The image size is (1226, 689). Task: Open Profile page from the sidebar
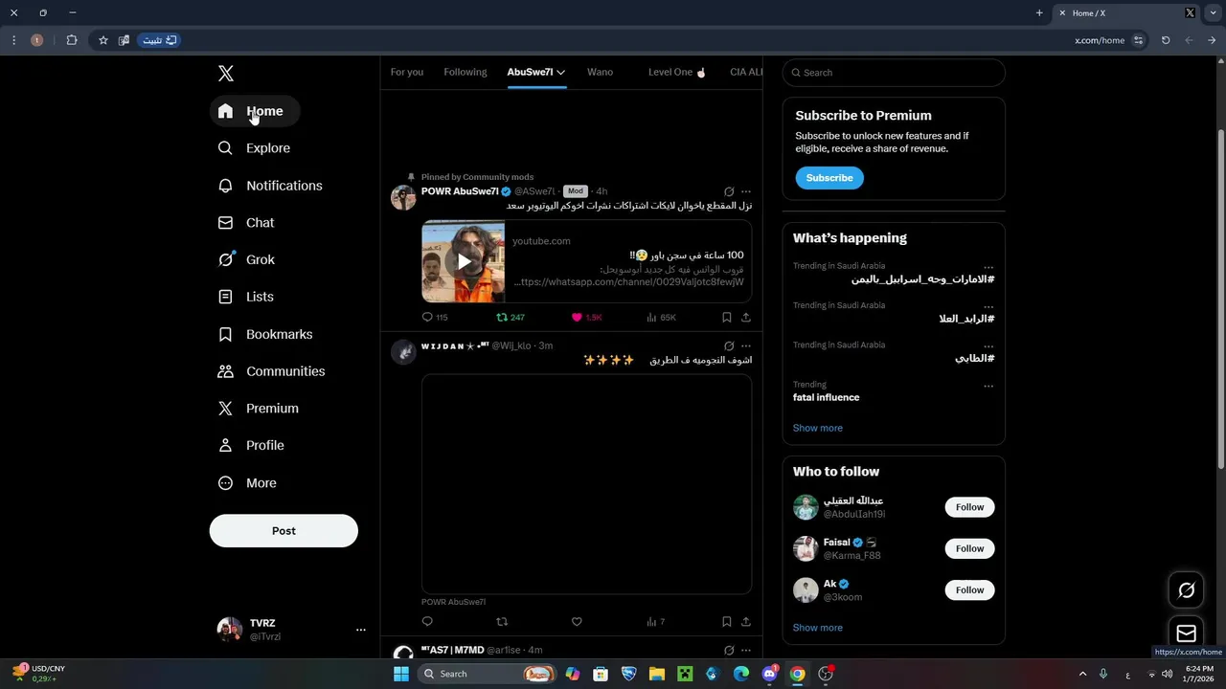point(251,446)
